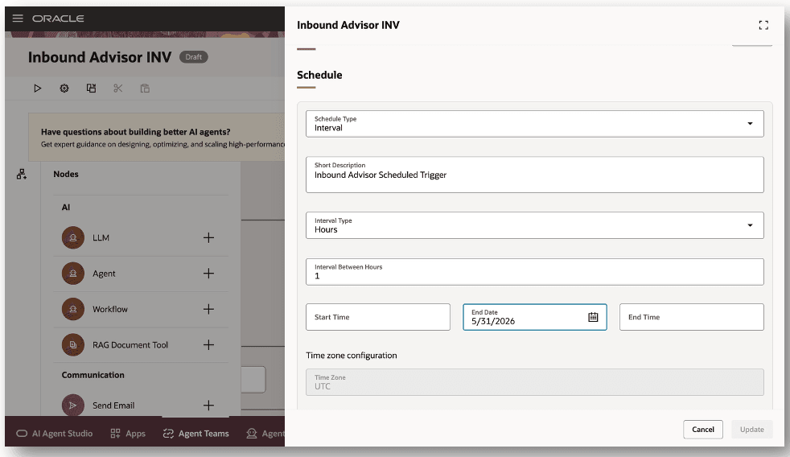Click the Time zone configuration label
The height and width of the screenshot is (457, 790).
(x=352, y=355)
